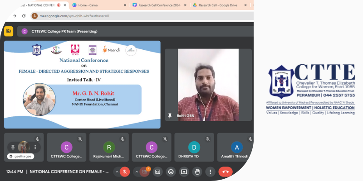Viewport: 363px width, 181px height.
Task: Raise your hand
Action: (x=197, y=172)
